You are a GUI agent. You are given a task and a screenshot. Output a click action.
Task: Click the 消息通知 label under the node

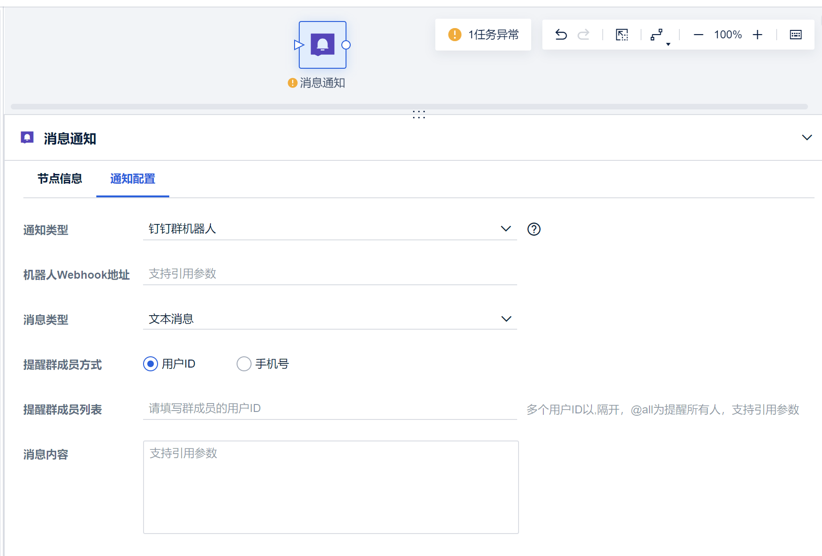(x=323, y=83)
